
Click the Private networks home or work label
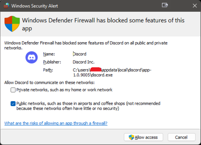click(64, 90)
